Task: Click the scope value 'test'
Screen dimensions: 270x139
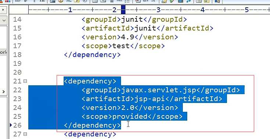Action: click(121, 46)
